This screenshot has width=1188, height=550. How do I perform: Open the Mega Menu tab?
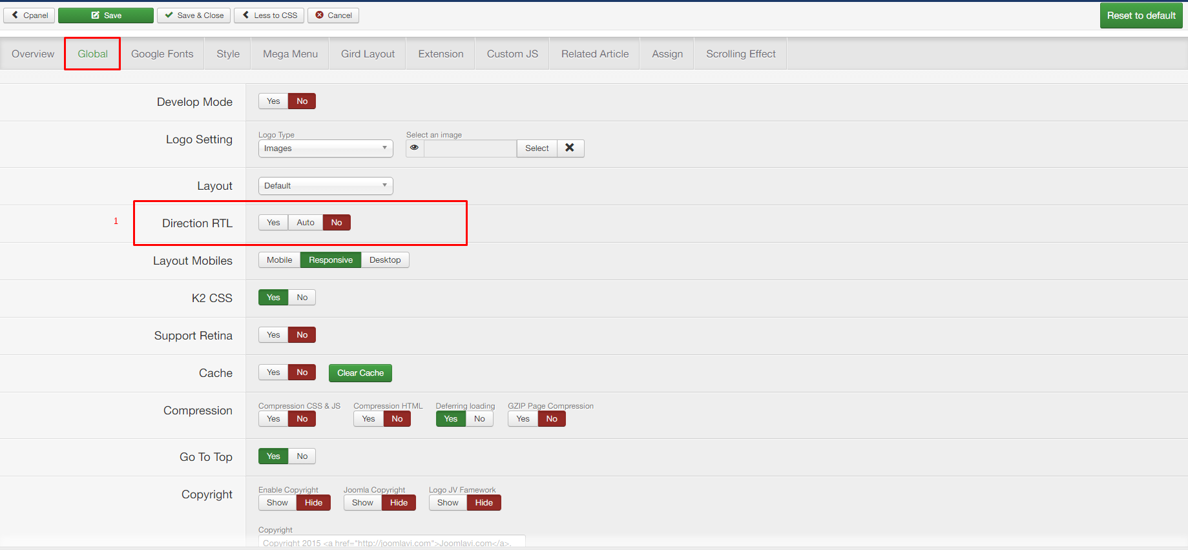click(x=290, y=54)
